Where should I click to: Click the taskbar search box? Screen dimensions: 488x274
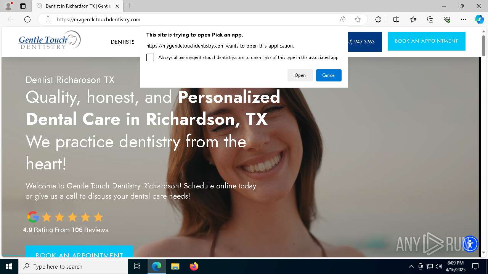click(73, 266)
